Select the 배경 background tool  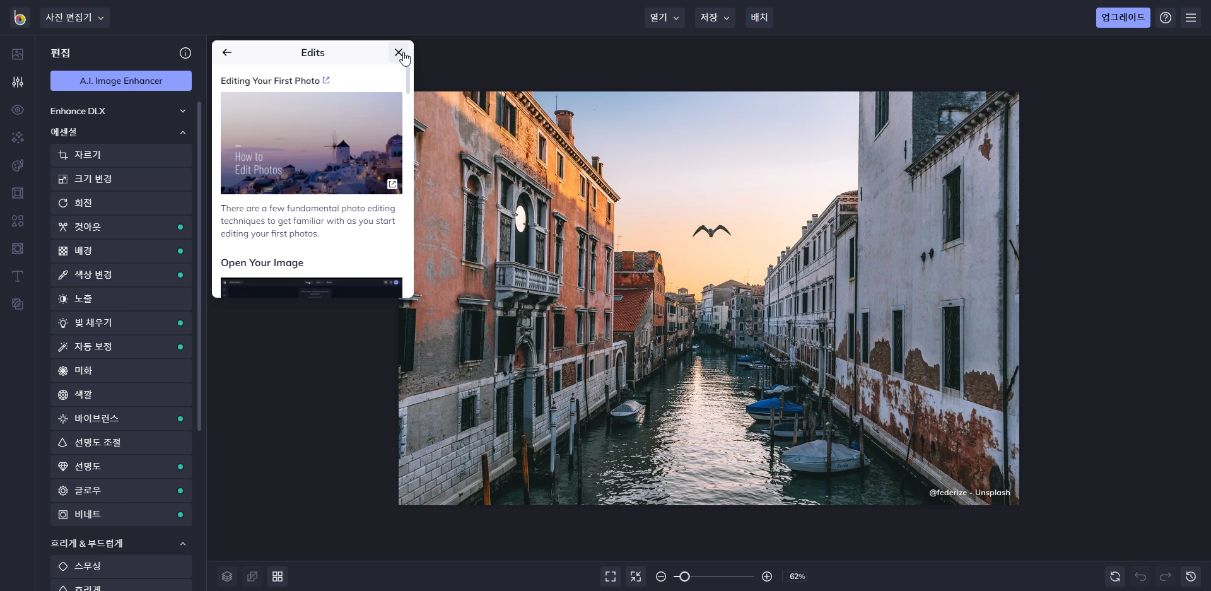121,251
